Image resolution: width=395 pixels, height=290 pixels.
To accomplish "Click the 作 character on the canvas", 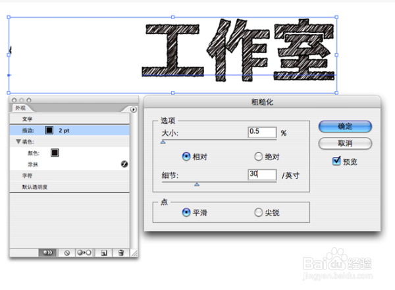I will [238, 50].
